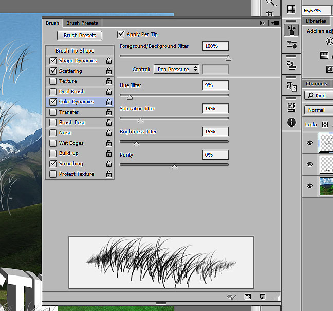This screenshot has height=311, width=333.
Task: Open Preset Manager icon at panel bottom
Action: point(248,297)
